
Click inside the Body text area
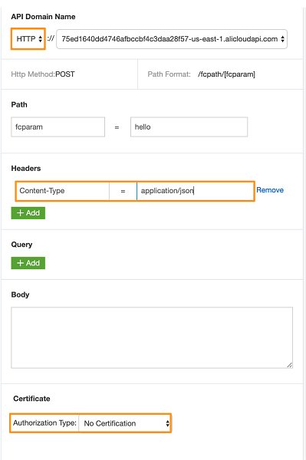[x=152, y=337]
